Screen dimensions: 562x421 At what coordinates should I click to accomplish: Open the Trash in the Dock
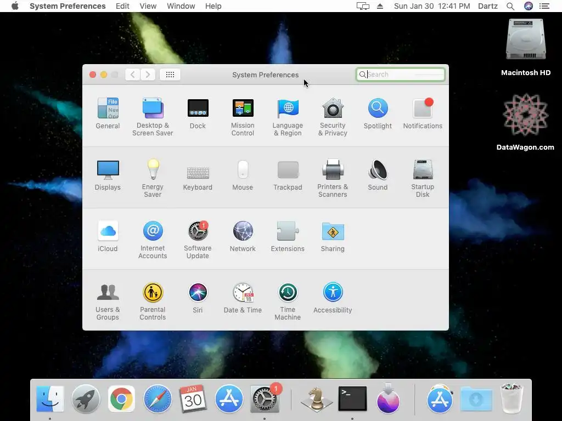pyautogui.click(x=512, y=398)
